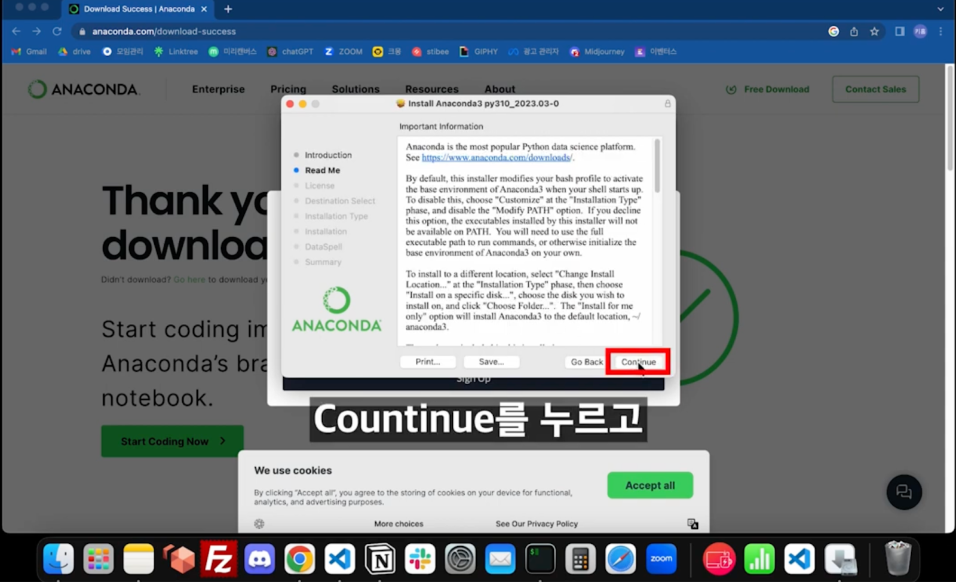Image resolution: width=956 pixels, height=582 pixels.
Task: Select the Introduction step in installer sidebar
Action: [328, 155]
